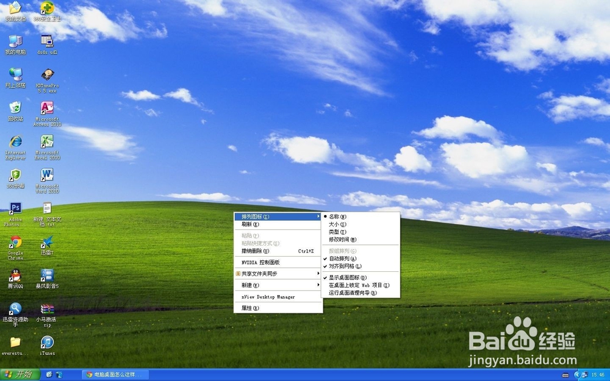Select the everestu folder icon
The width and height of the screenshot is (610, 381).
point(16,346)
